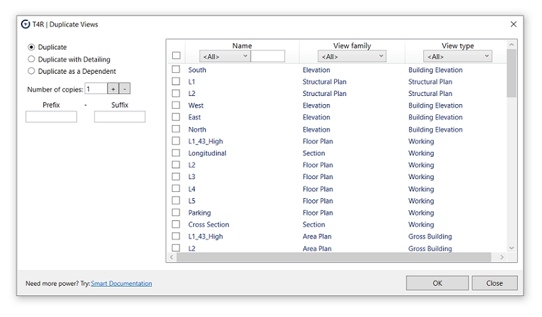Open the Name filter dropdown
The width and height of the screenshot is (542, 317).
tap(224, 57)
